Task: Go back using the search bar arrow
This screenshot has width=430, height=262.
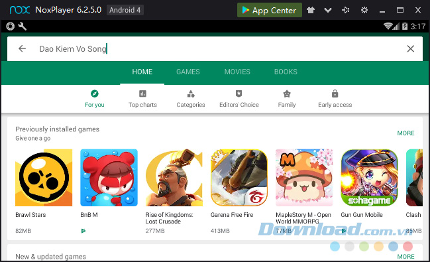Action: (x=23, y=48)
